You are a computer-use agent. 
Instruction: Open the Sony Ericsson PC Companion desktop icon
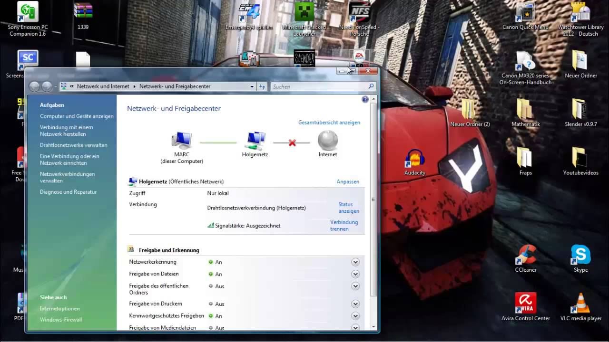tap(28, 19)
